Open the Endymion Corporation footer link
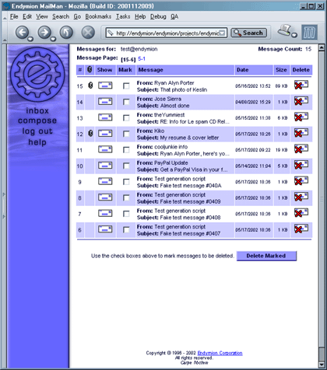 pos(220,353)
